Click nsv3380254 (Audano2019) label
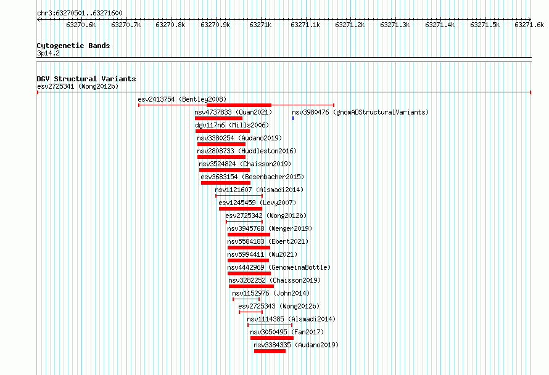549x375 pixels. point(239,138)
